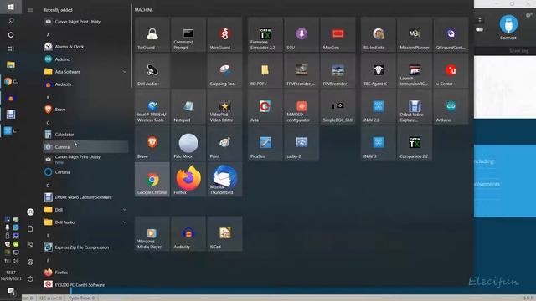Open the Notepad tile
The width and height of the screenshot is (536, 301).
188,107
